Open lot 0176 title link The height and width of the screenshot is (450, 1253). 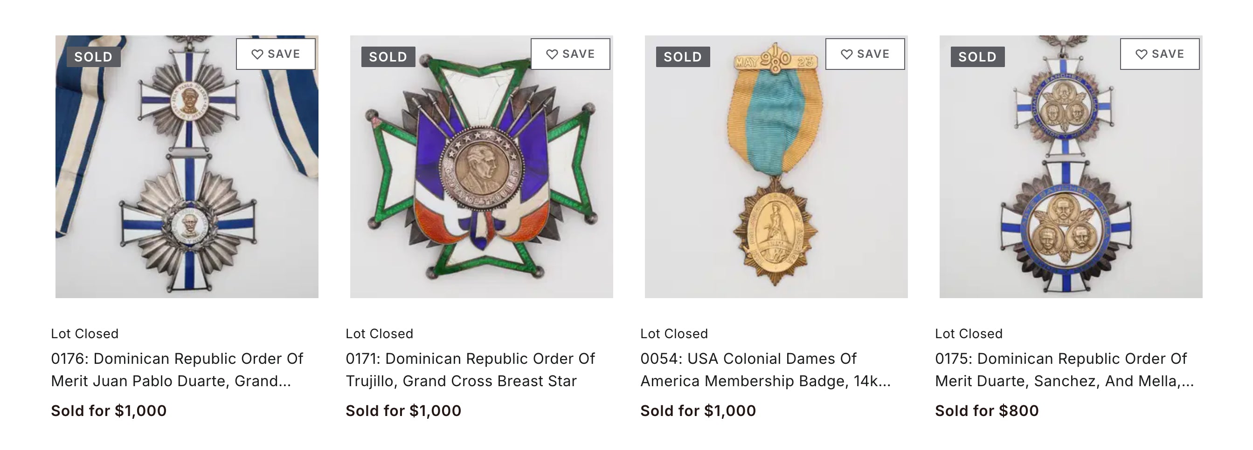(177, 370)
